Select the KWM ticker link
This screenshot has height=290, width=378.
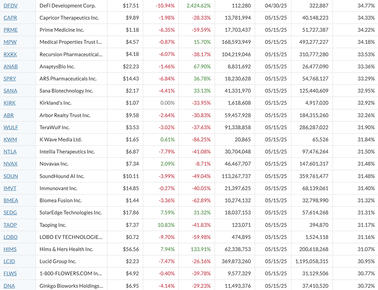click(x=10, y=139)
